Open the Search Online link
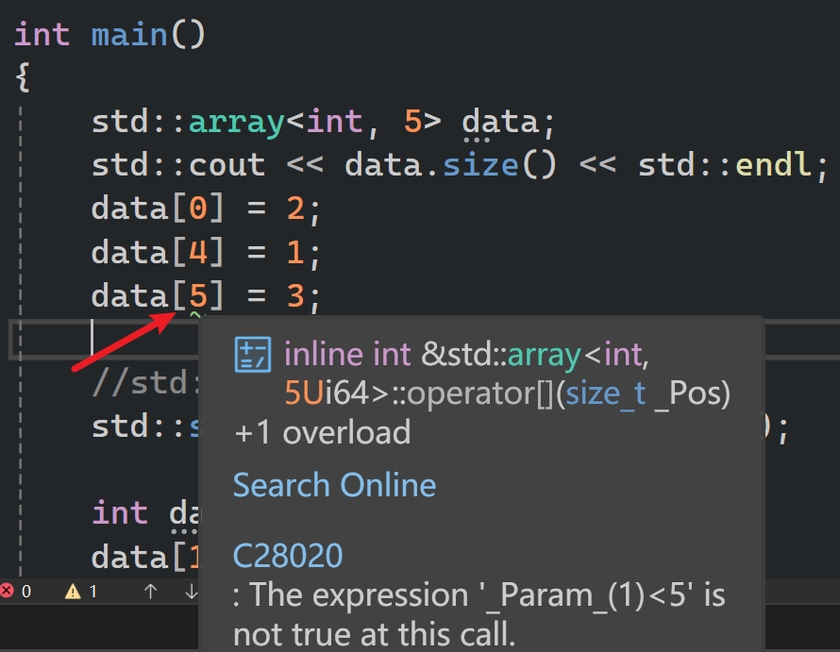Viewport: 840px width, 652px height. [334, 485]
